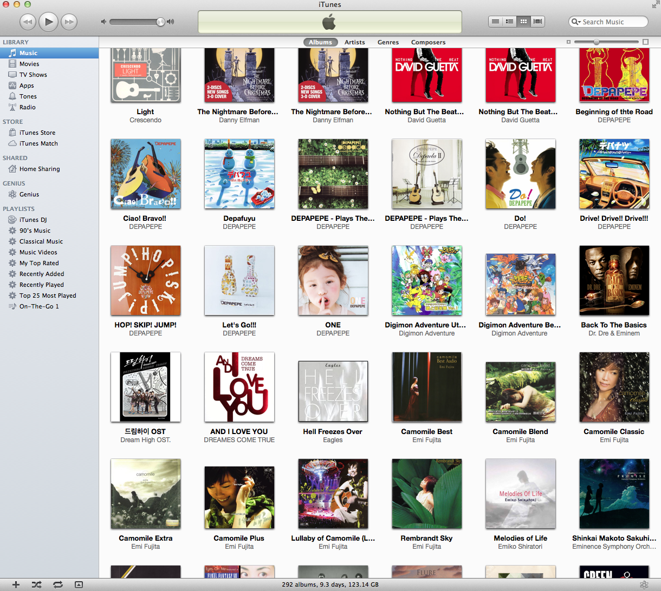Select AND I LOVE YOU album cover
The width and height of the screenshot is (661, 591).
click(x=239, y=387)
